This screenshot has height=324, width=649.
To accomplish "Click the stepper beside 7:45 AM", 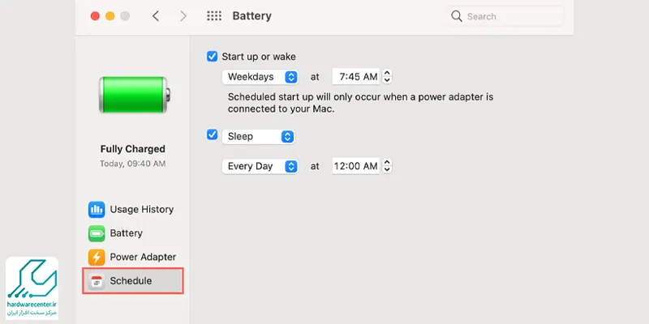I will [x=387, y=78].
